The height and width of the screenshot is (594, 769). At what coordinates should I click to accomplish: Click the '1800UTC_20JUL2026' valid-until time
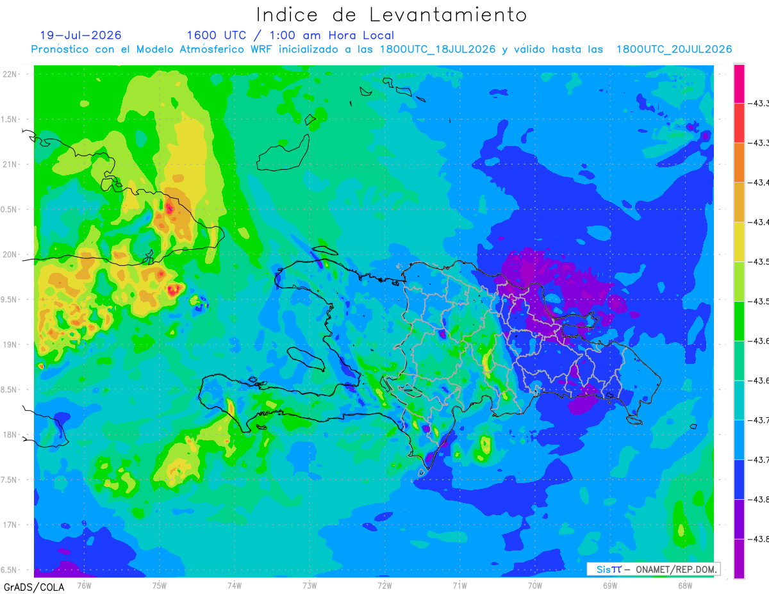coord(674,49)
